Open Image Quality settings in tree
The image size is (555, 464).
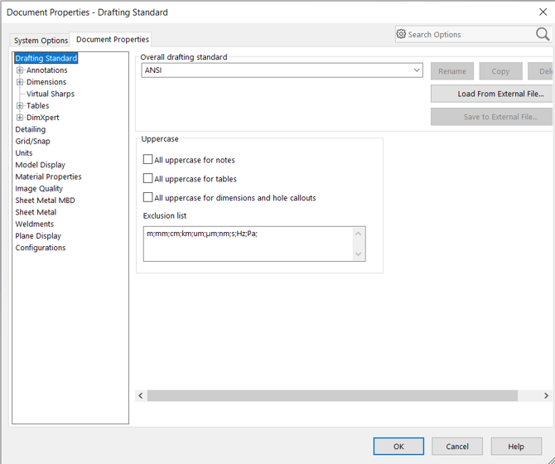point(39,189)
